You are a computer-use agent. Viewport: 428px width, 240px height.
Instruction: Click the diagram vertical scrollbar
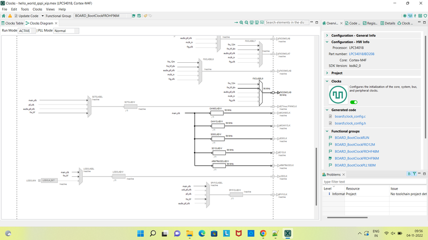[316, 177]
